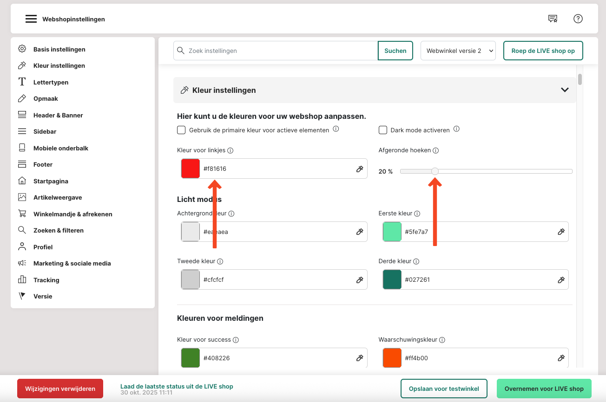Click the red Kleur voor linkjes swatch
This screenshot has height=402, width=606.
191,169
